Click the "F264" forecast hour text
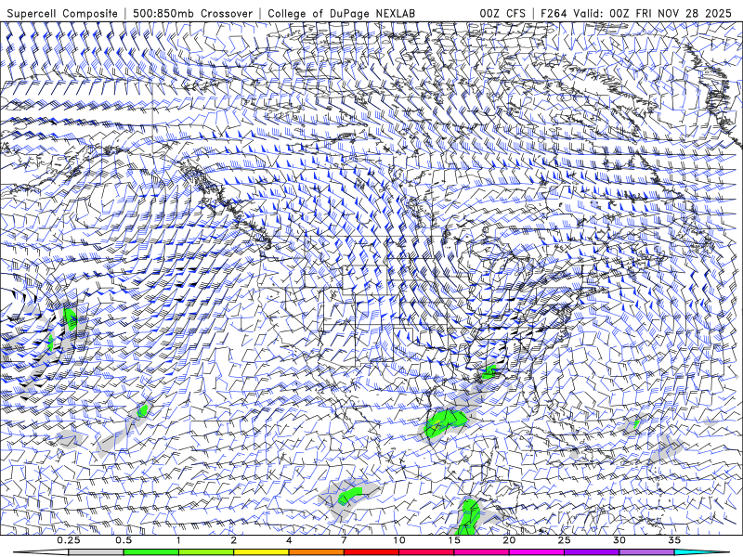 pyautogui.click(x=554, y=13)
